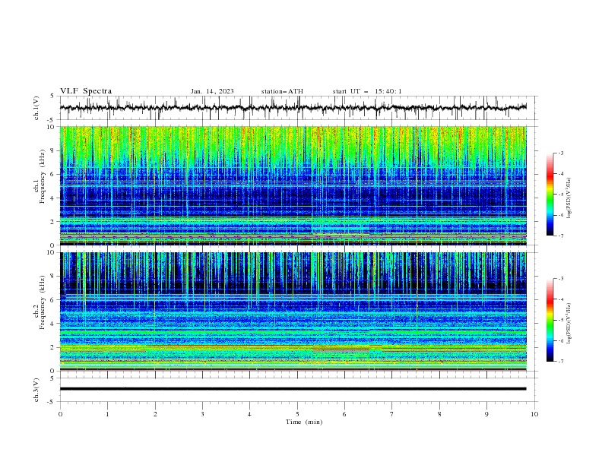Click the "start UT = 15:40:1" text

click(x=367, y=91)
